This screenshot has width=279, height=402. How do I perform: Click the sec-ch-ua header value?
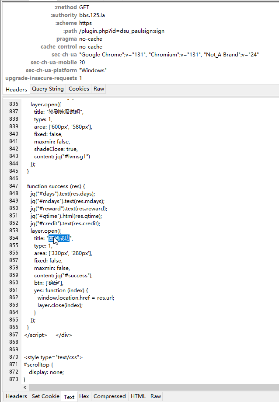[x=169, y=55]
